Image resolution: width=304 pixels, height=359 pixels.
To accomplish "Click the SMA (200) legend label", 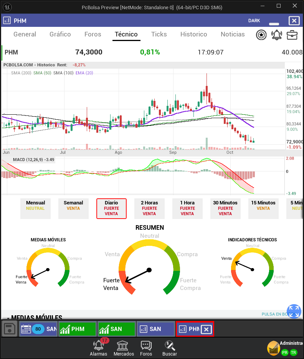I will point(21,73).
